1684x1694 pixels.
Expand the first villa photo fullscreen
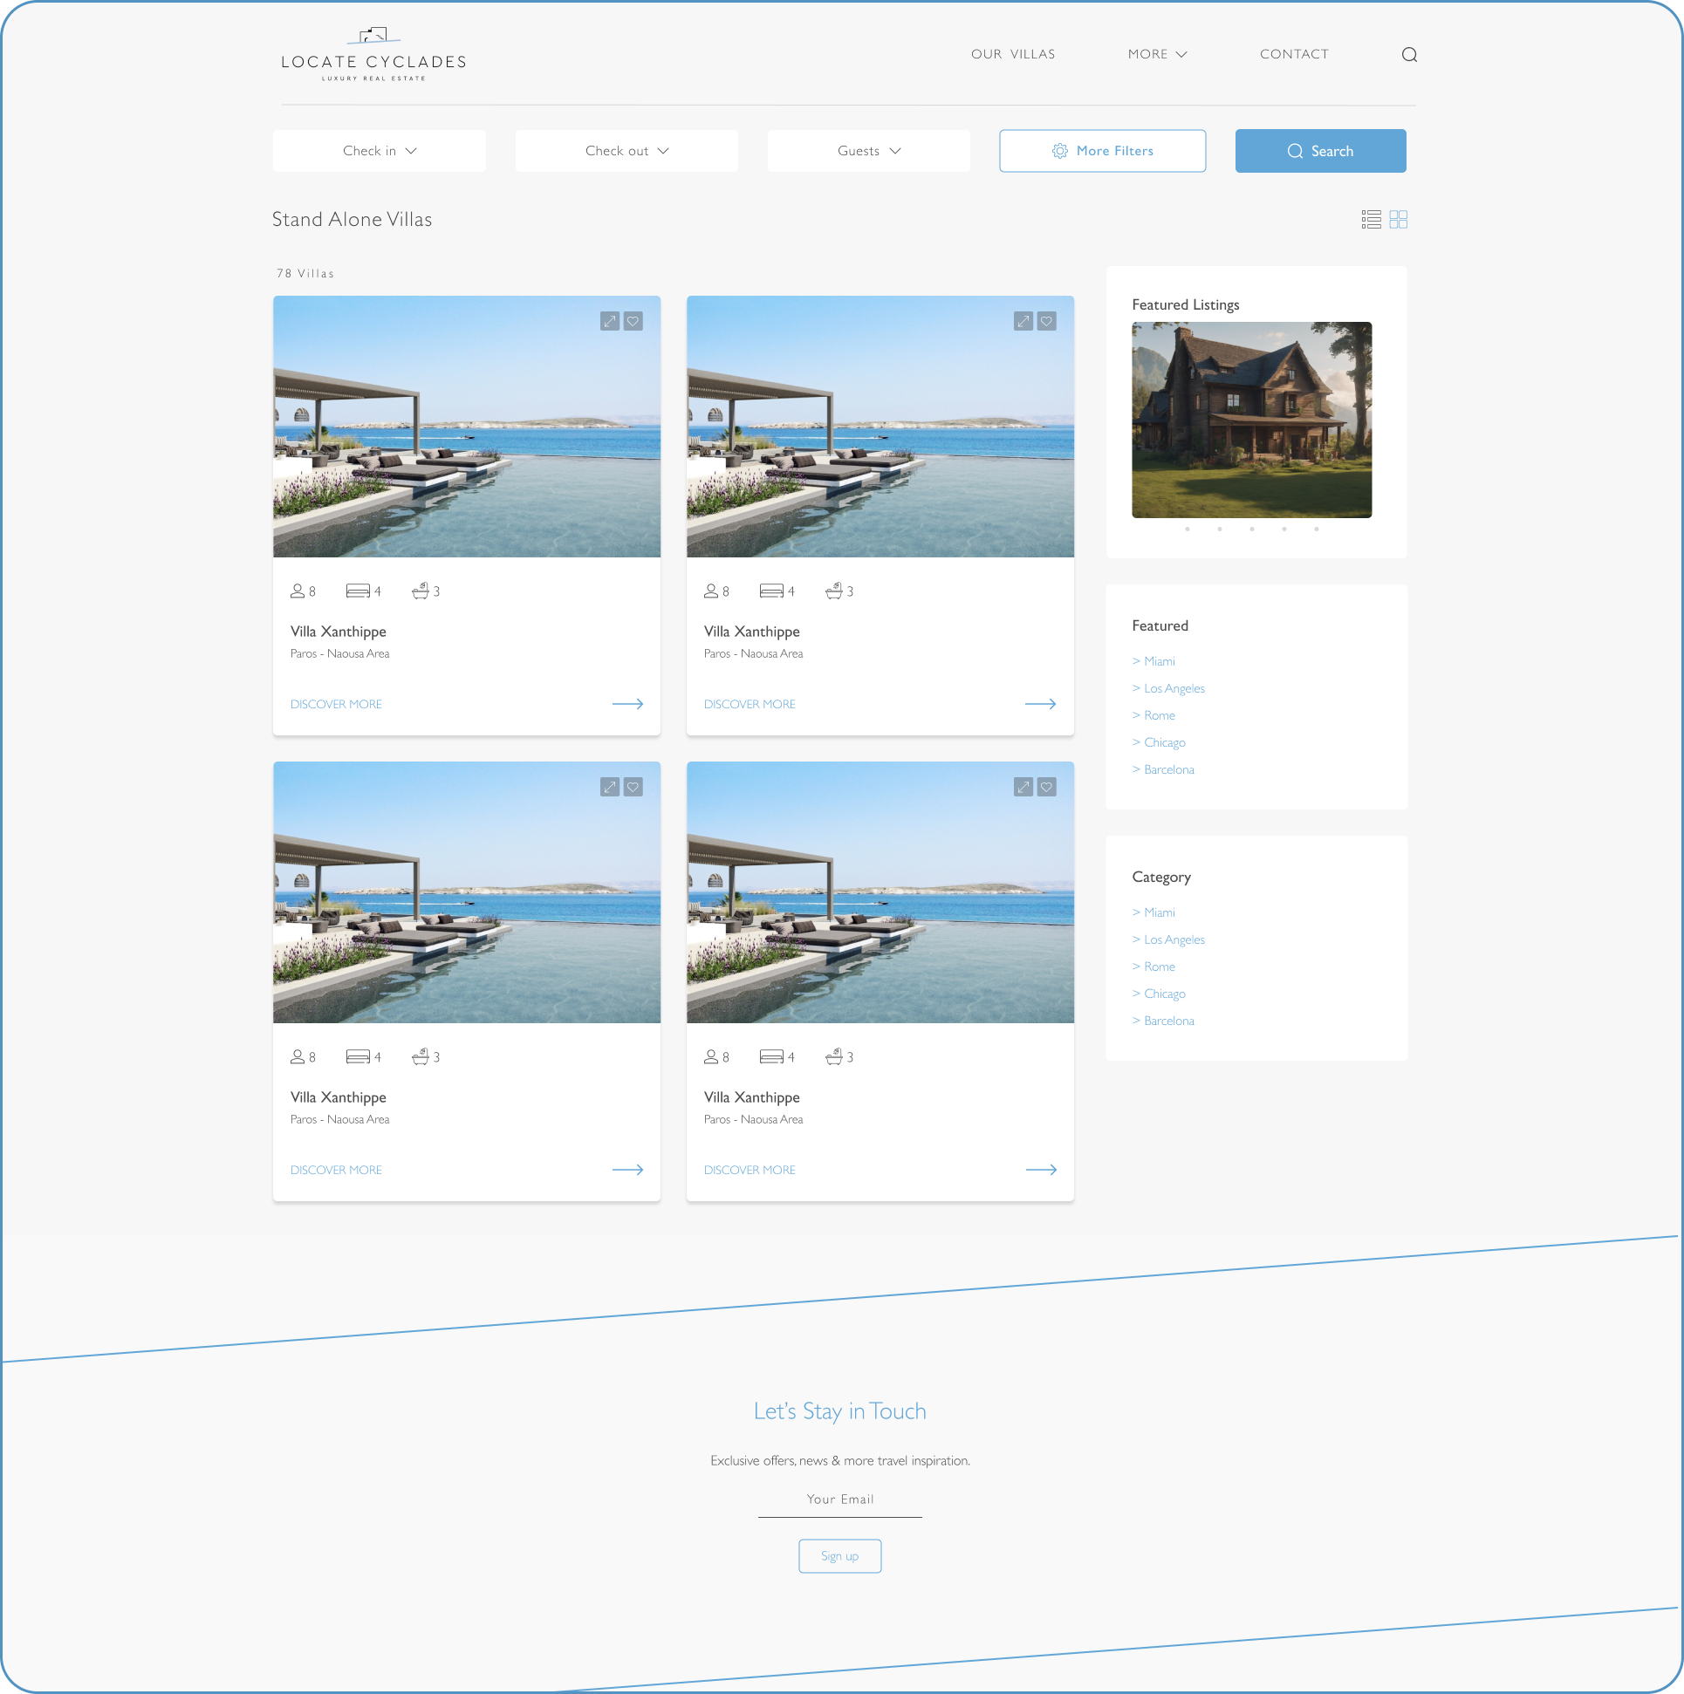[611, 321]
